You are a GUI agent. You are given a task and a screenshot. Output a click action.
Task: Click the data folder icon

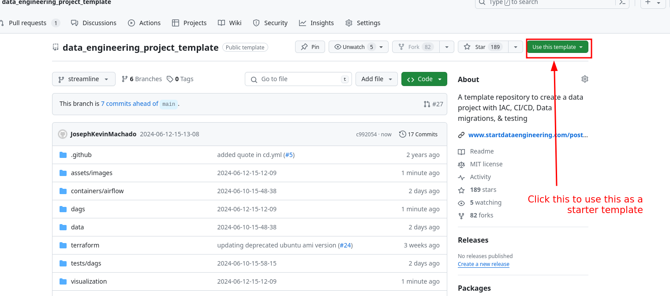click(x=63, y=227)
